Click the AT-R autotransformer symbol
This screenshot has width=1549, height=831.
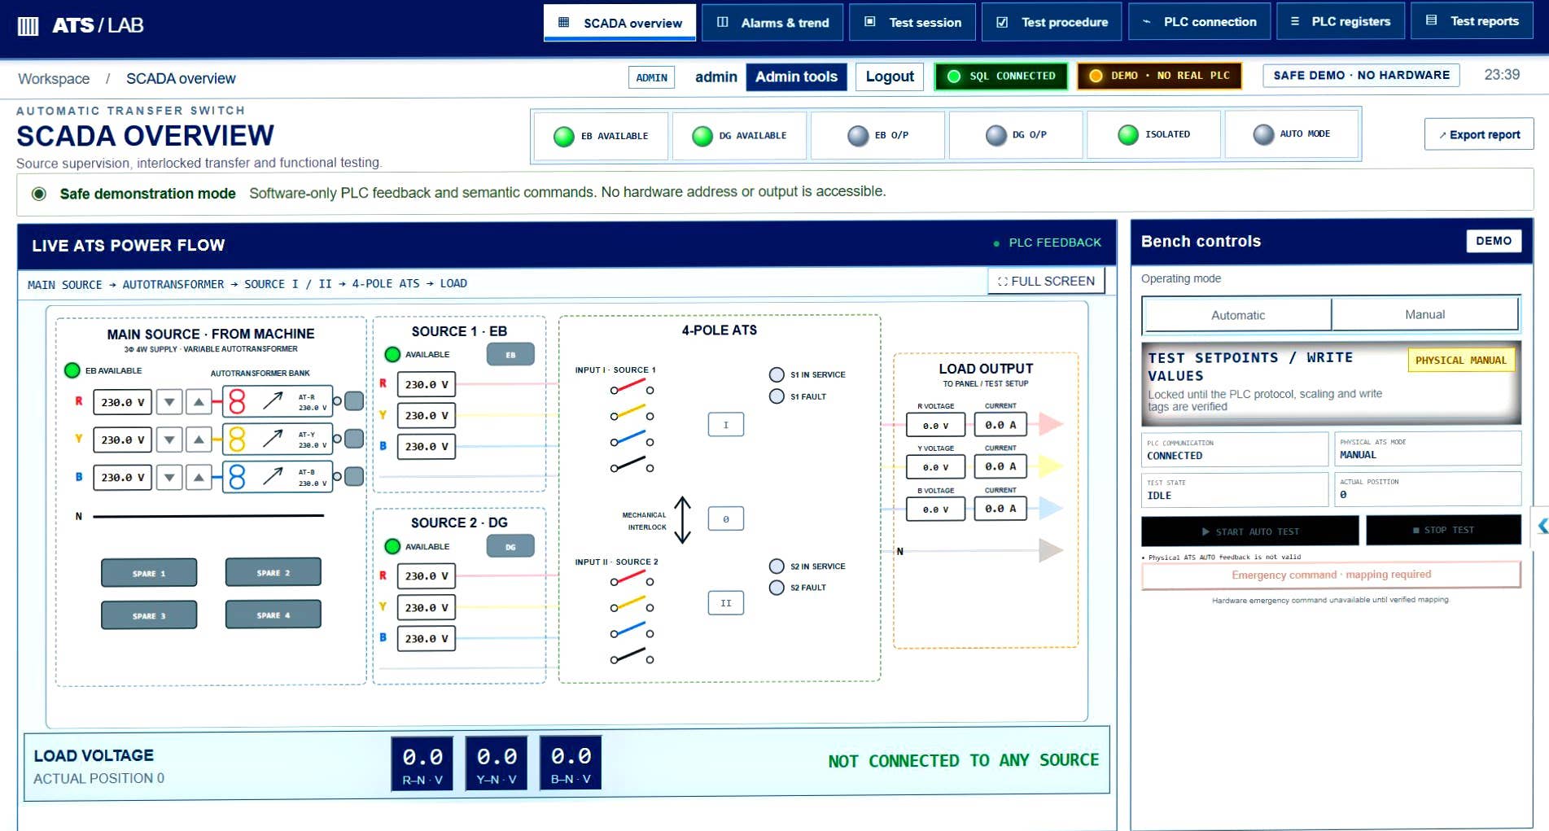278,401
